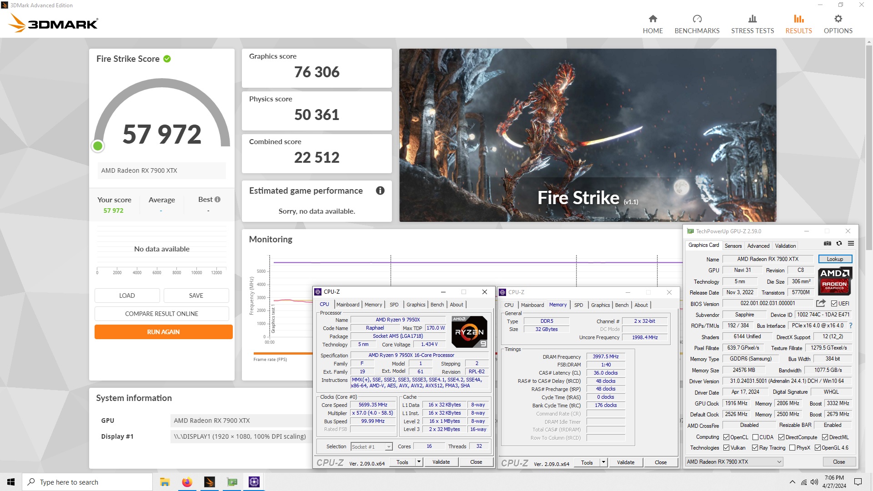Viewport: 873px width, 491px height.
Task: Click the AMD Radeon Graphics logo in GPU-Z
Action: (835, 281)
